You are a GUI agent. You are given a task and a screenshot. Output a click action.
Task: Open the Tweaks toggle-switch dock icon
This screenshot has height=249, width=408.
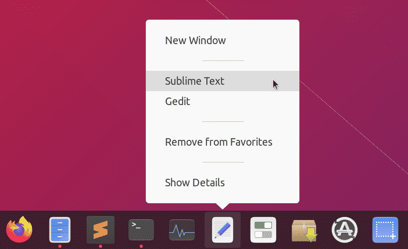pos(263,230)
